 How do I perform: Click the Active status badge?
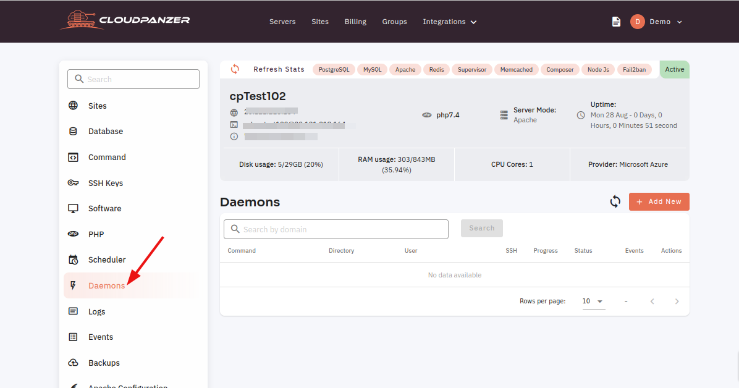tap(675, 69)
